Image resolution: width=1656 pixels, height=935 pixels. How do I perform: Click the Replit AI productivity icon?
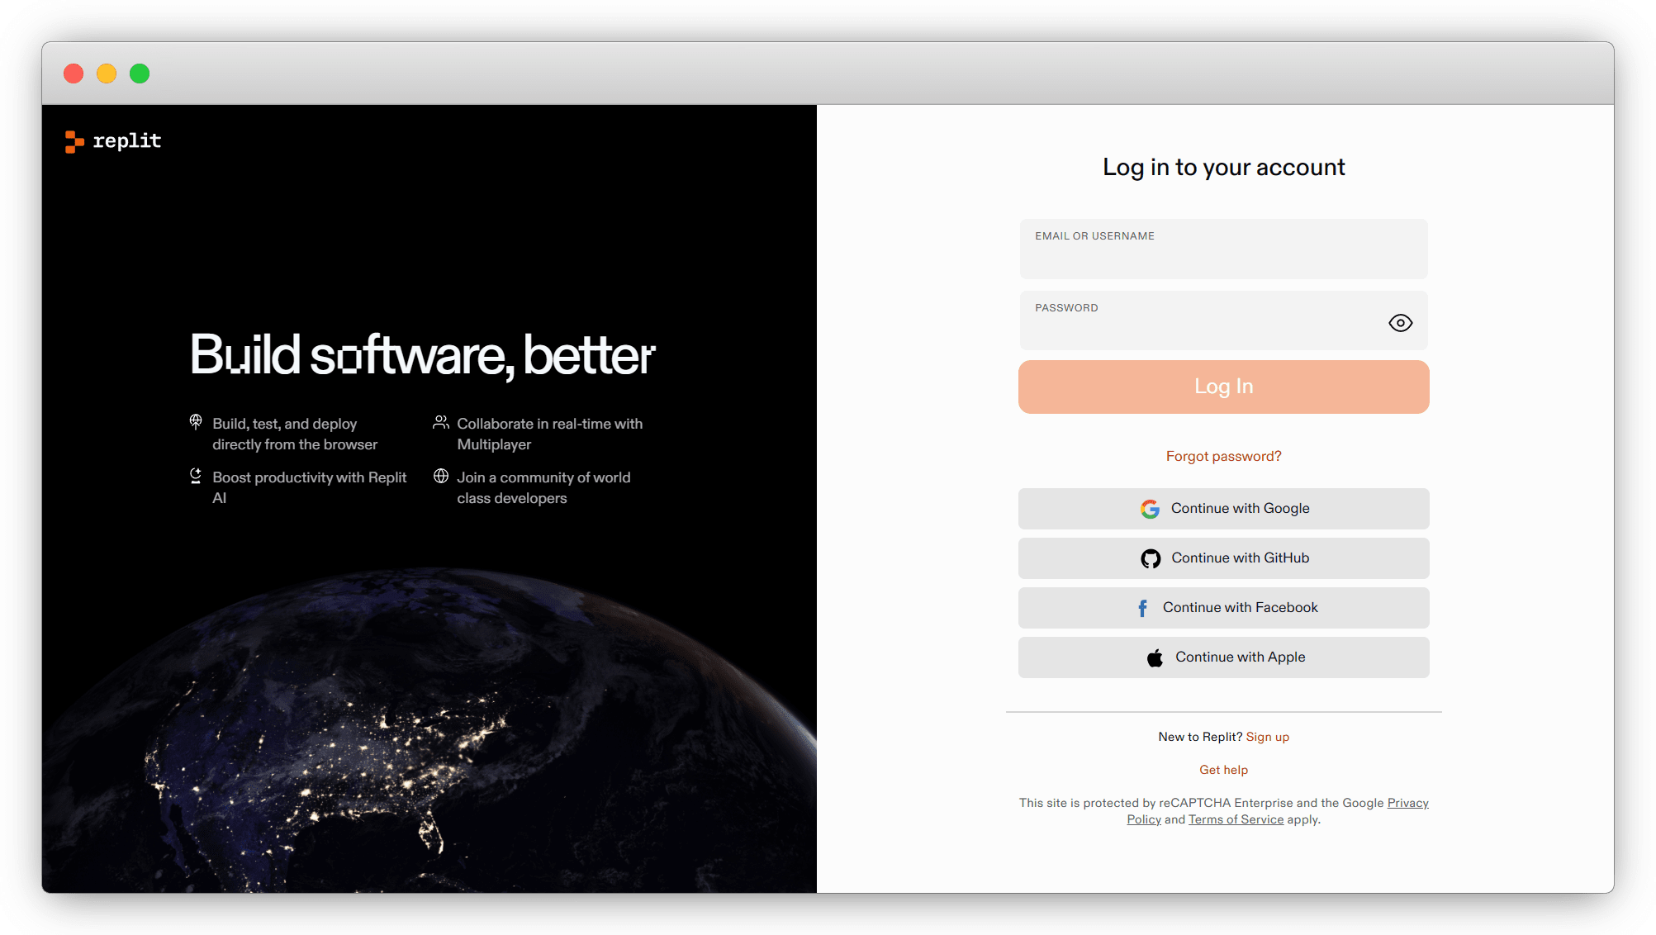click(196, 476)
